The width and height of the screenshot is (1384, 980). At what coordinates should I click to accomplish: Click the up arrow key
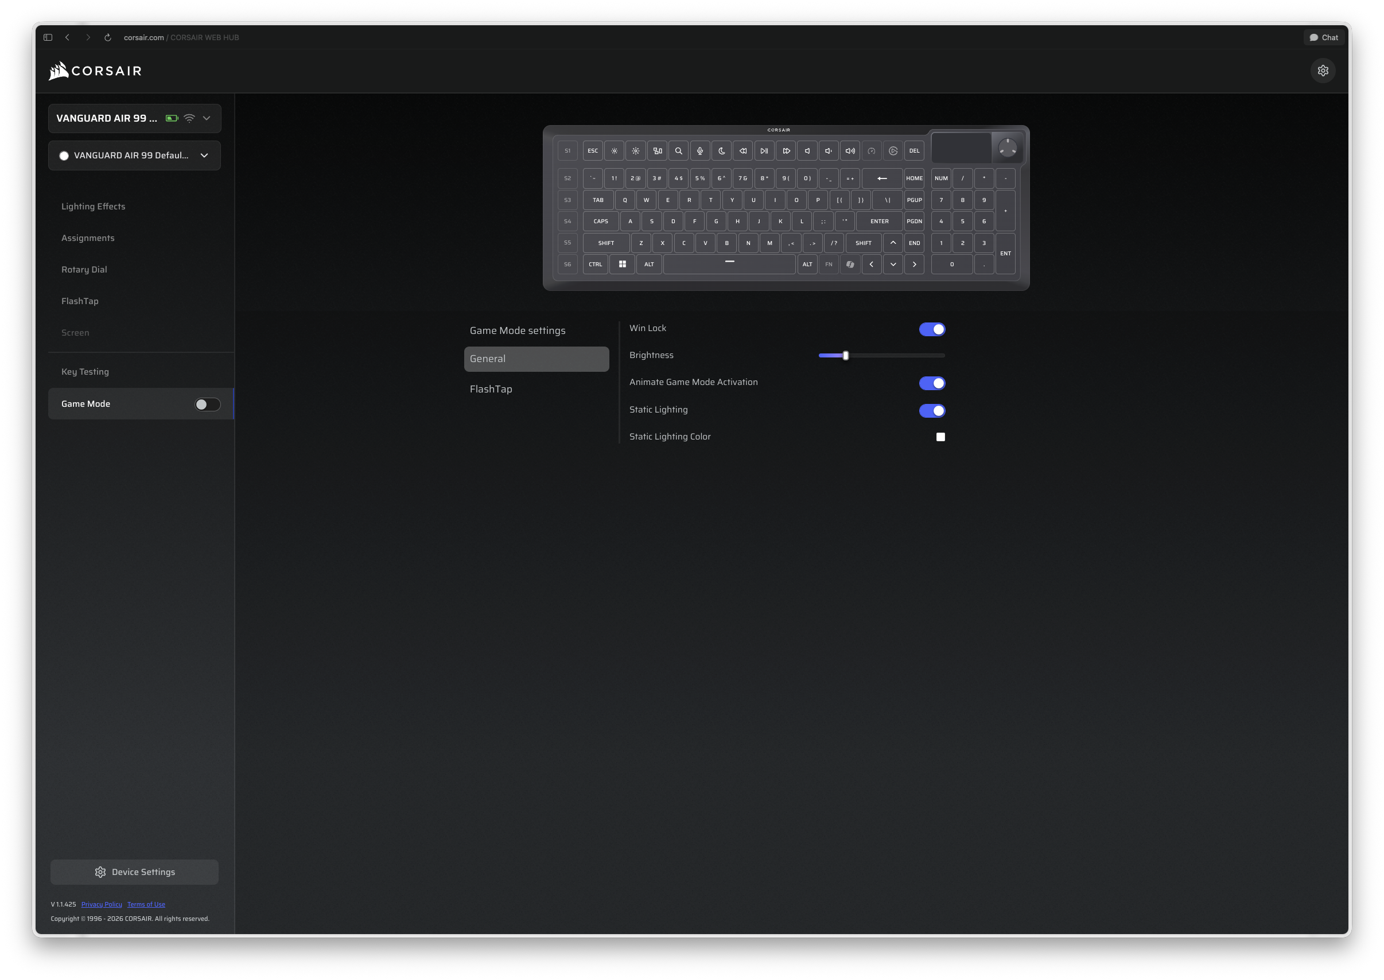(893, 243)
